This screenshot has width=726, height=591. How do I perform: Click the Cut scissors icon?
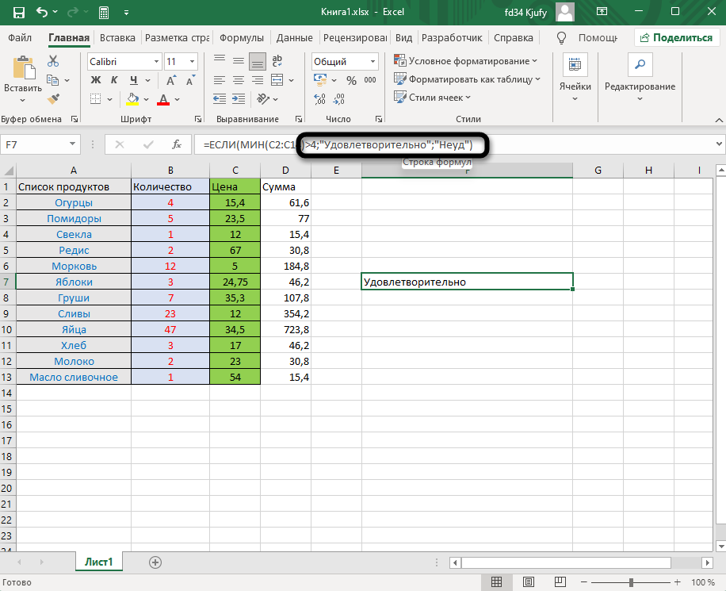click(53, 61)
